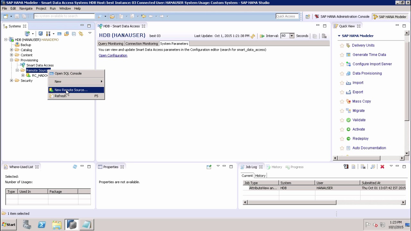
Task: Open Systems view menu triangle
Action: [90, 33]
